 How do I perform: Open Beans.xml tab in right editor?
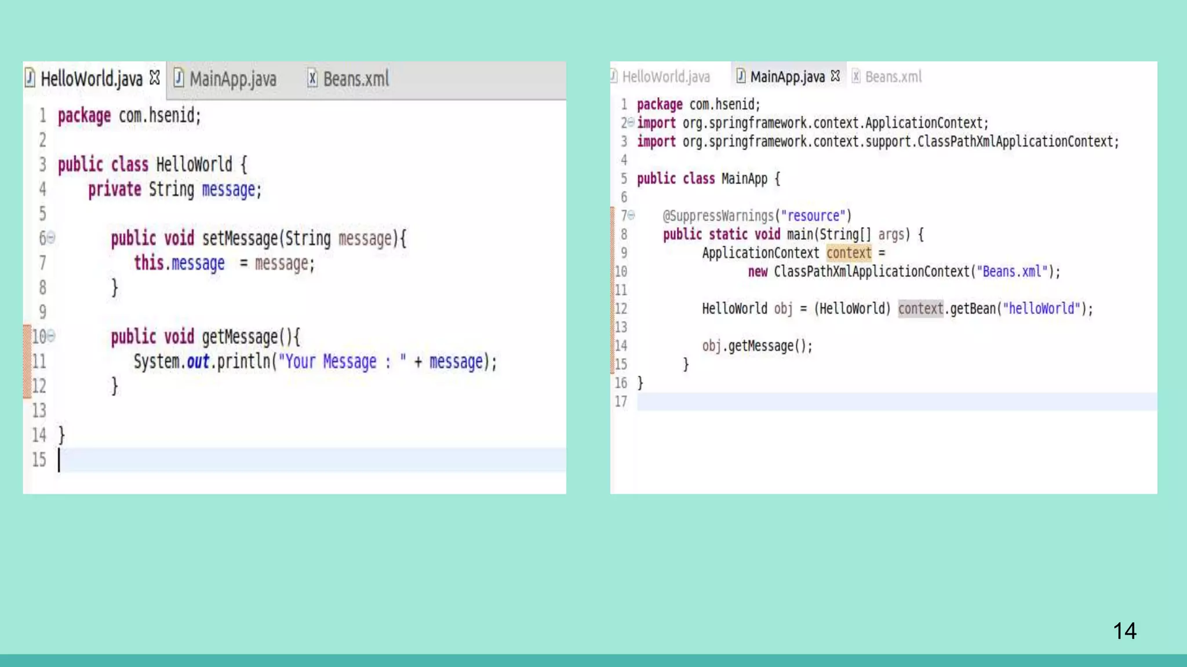pyautogui.click(x=893, y=76)
